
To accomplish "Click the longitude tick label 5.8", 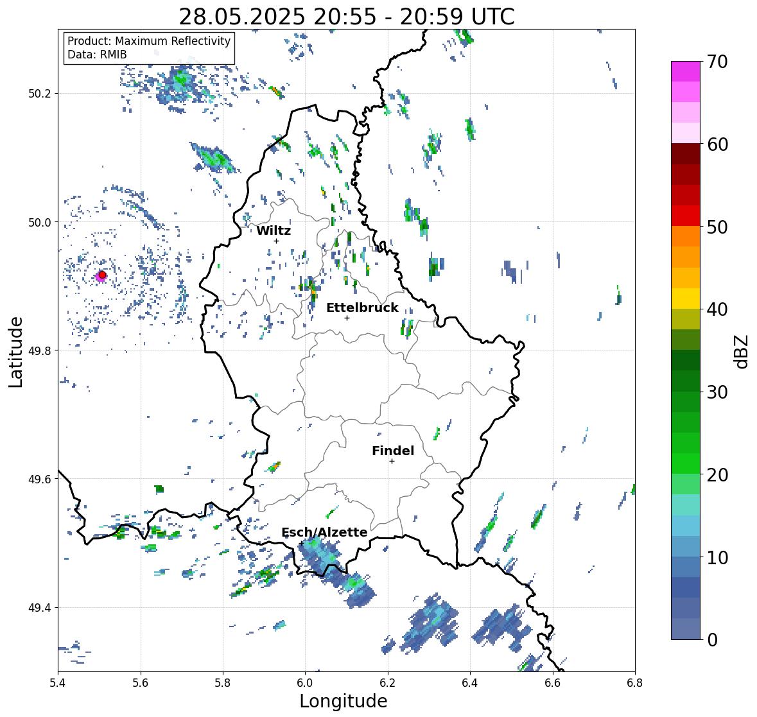I will click(x=223, y=683).
